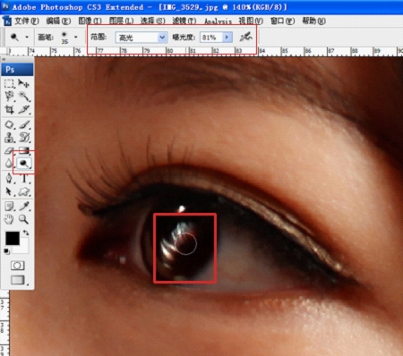Open the 滤镜(T) menu
Image resolution: width=403 pixels, height=356 pixels.
pos(184,21)
